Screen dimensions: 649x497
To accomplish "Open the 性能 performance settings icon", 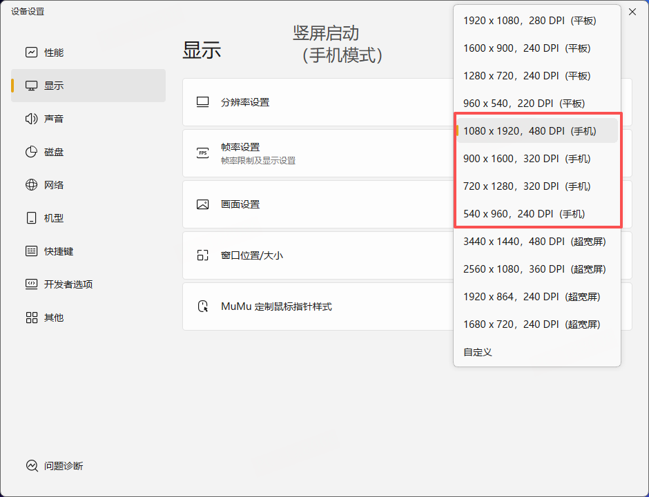I will pyautogui.click(x=32, y=52).
